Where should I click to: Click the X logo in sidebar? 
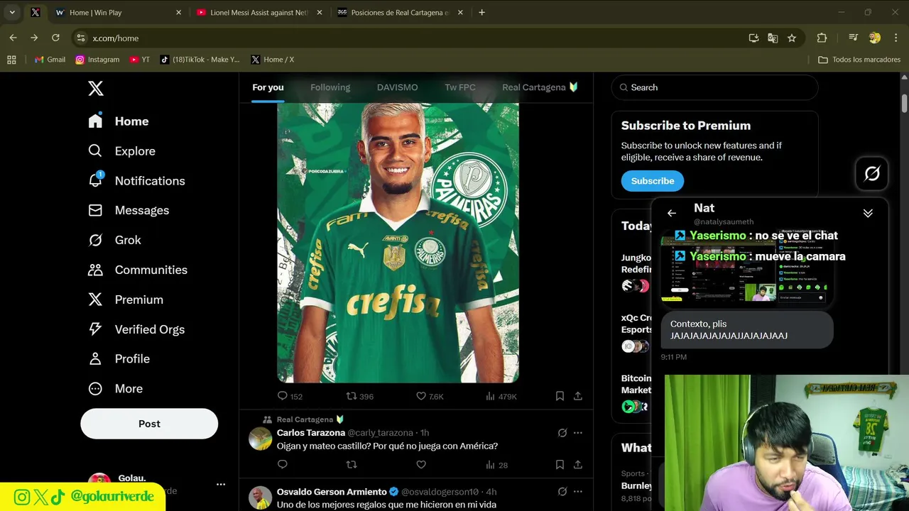tap(96, 88)
